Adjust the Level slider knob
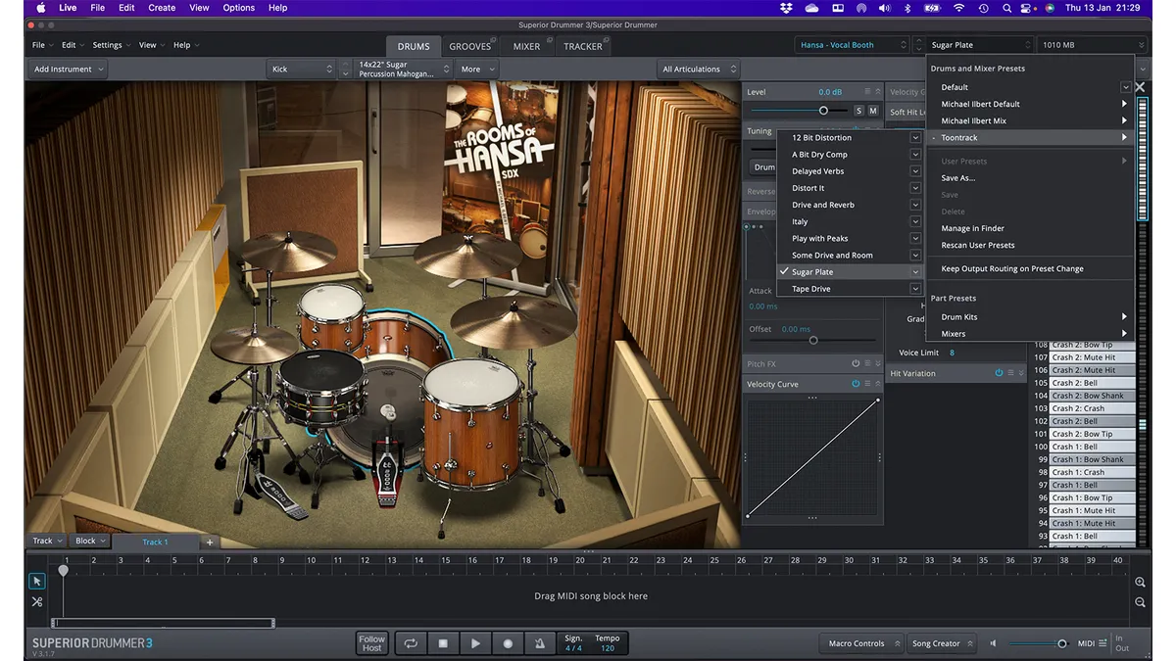Image resolution: width=1176 pixels, height=661 pixels. point(823,111)
